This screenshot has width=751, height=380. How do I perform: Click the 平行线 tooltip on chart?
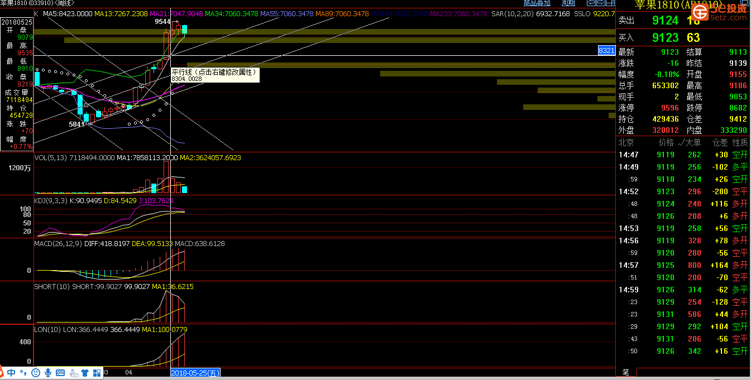214,75
